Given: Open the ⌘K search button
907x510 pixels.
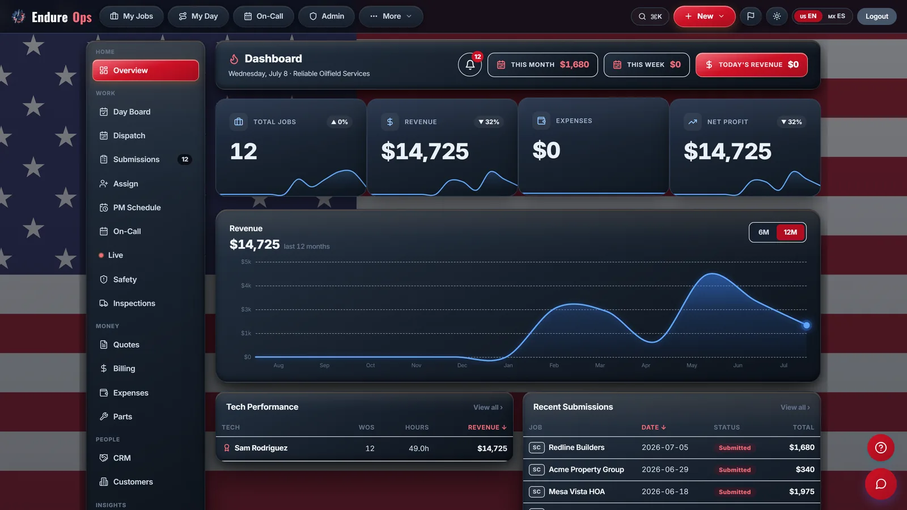Looking at the screenshot, I should coord(650,16).
